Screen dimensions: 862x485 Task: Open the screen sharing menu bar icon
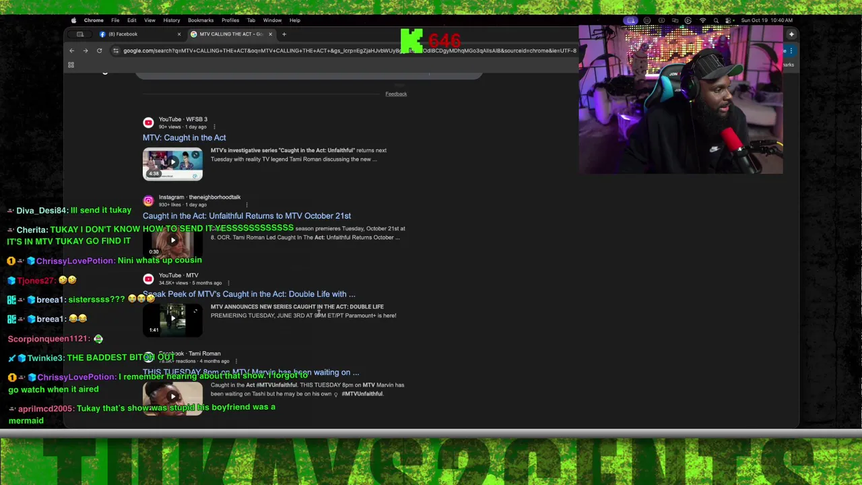pyautogui.click(x=631, y=20)
